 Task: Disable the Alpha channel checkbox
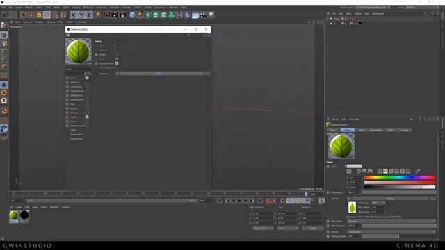(x=87, y=117)
